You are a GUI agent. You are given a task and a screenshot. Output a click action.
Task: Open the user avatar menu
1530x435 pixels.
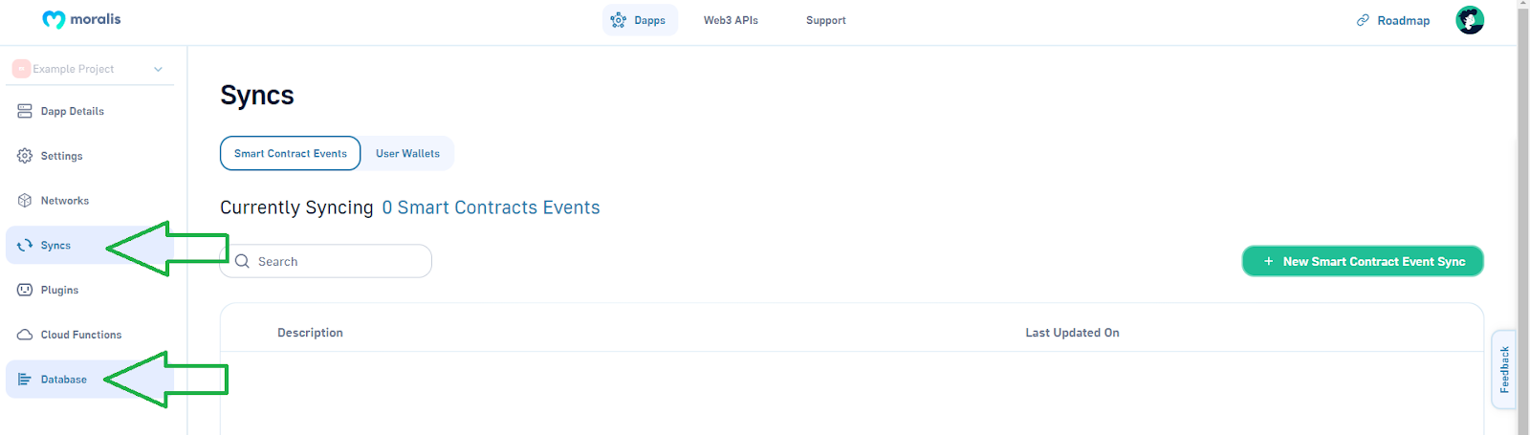(x=1470, y=20)
